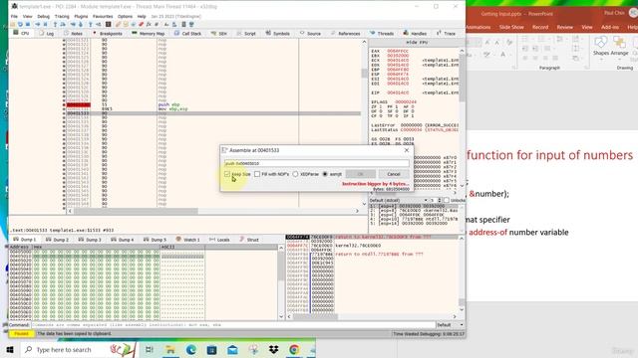Click the Functions fx toolbar icon
The image size is (638, 358).
tap(149, 24)
